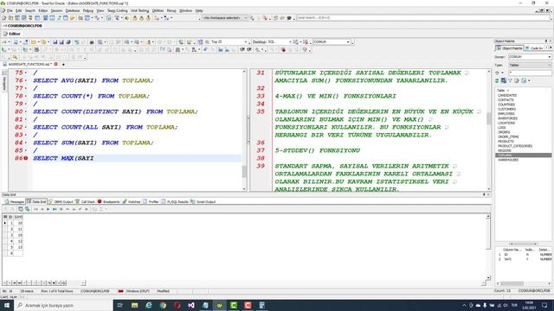The height and width of the screenshot is (311, 554).
Task: Open the Session menu
Action: tap(56, 11)
